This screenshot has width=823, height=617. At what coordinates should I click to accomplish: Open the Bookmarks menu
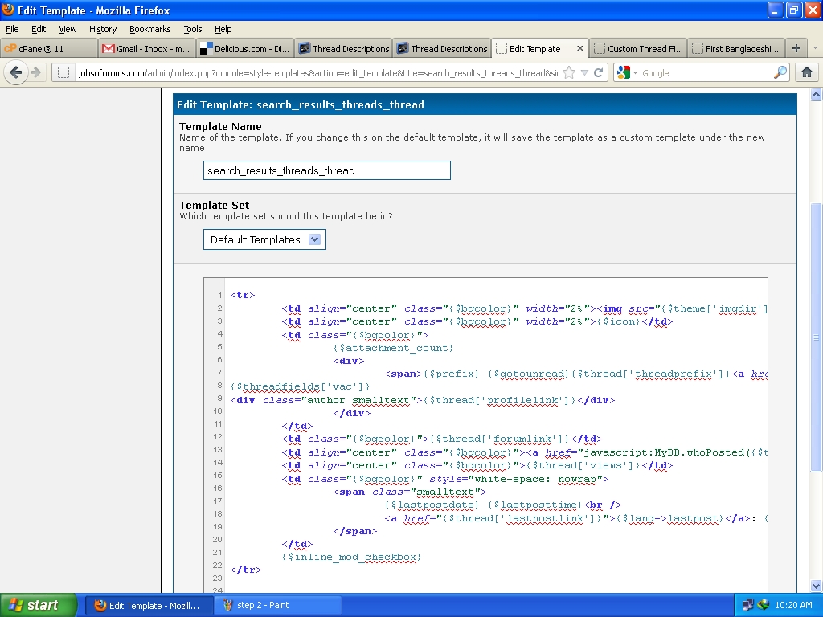149,29
